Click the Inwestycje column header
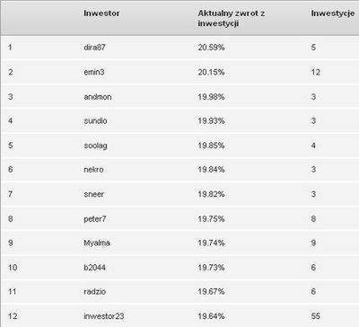 coord(333,13)
